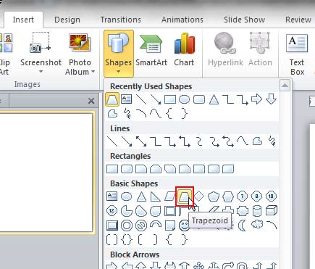The height and width of the screenshot is (269, 315).
Task: Click the shapes gallery scroll up arrow
Action: (x=285, y=86)
